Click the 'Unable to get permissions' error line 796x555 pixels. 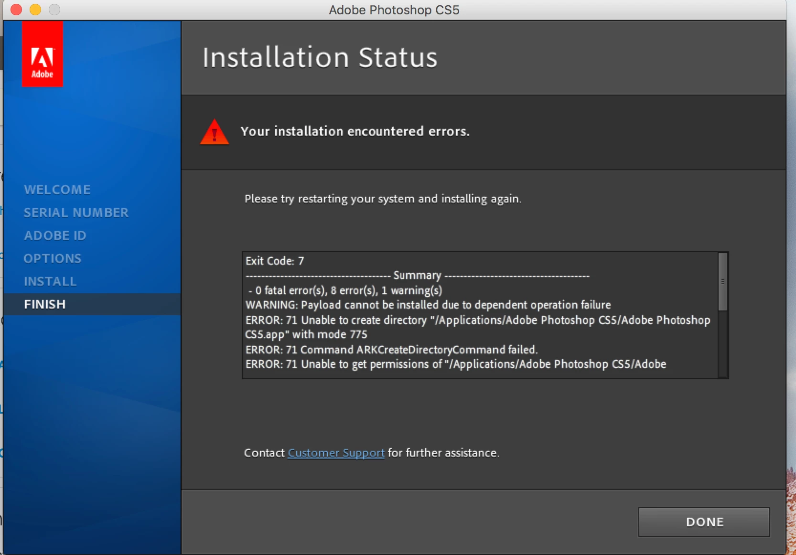456,364
